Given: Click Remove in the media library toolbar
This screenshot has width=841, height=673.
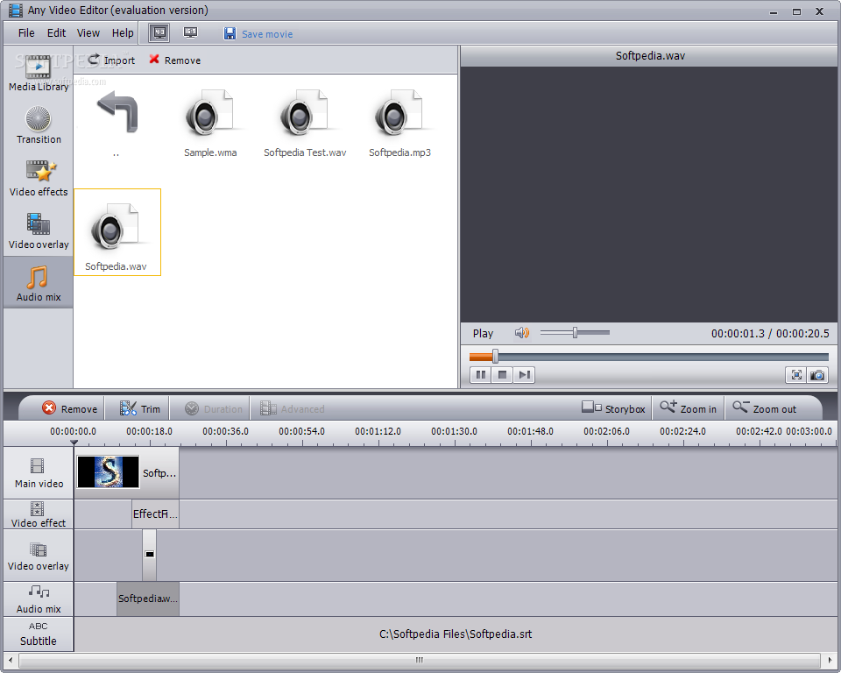Looking at the screenshot, I should (x=175, y=60).
